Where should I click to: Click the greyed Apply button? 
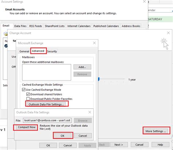[87, 145]
